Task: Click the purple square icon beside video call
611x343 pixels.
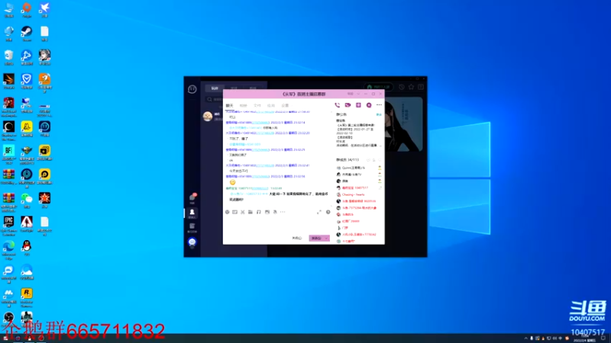Action: click(x=358, y=105)
